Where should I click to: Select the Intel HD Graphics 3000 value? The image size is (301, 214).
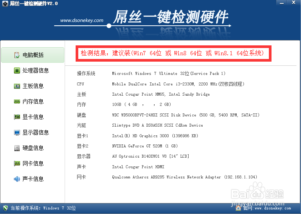(x=155, y=136)
